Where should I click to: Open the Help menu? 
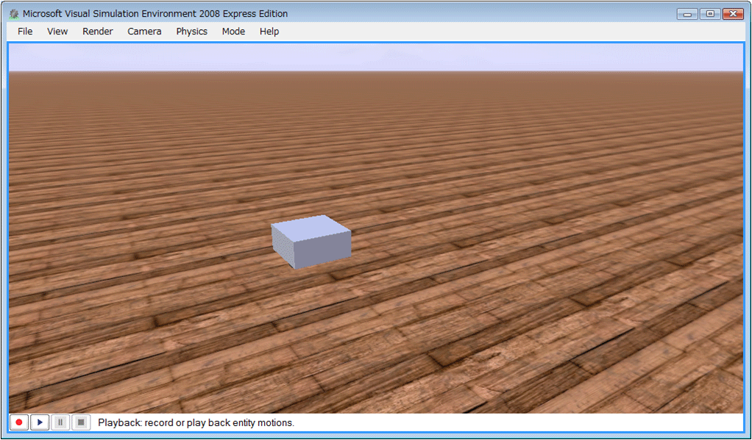coord(269,31)
